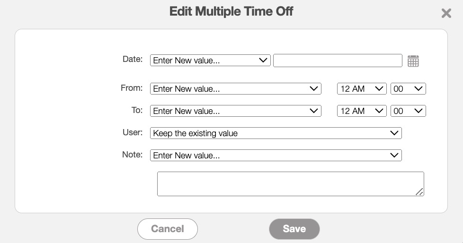Click the From field label

pos(132,87)
